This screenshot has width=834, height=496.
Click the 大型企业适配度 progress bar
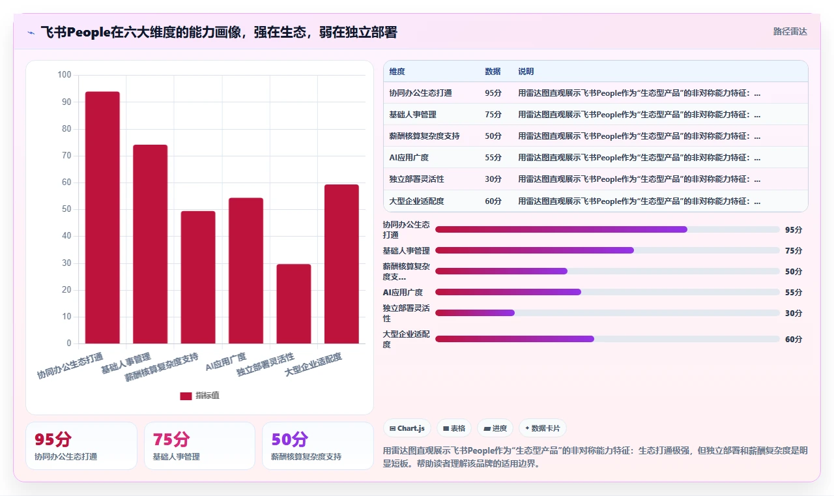click(607, 339)
